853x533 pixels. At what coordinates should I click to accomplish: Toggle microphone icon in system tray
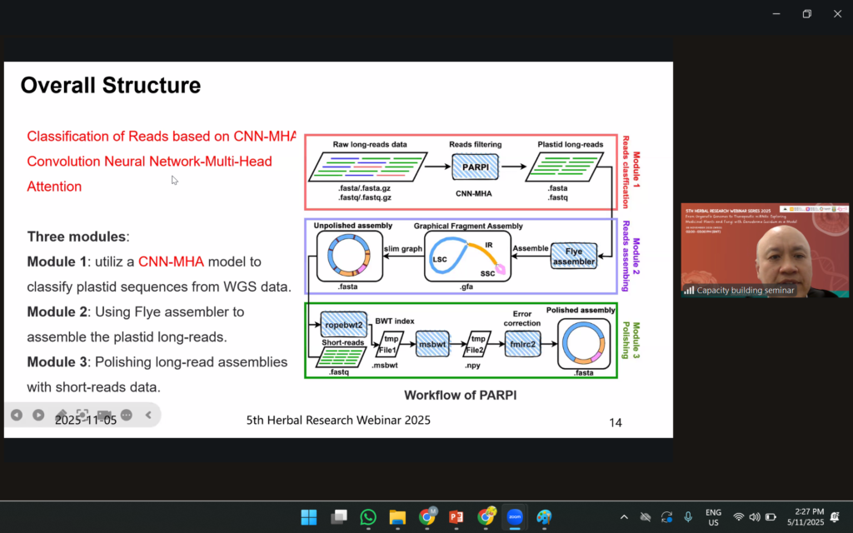[688, 517]
